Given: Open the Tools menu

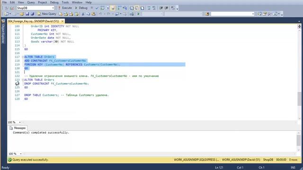Looking at the screenshot, I should click(x=65, y=2).
